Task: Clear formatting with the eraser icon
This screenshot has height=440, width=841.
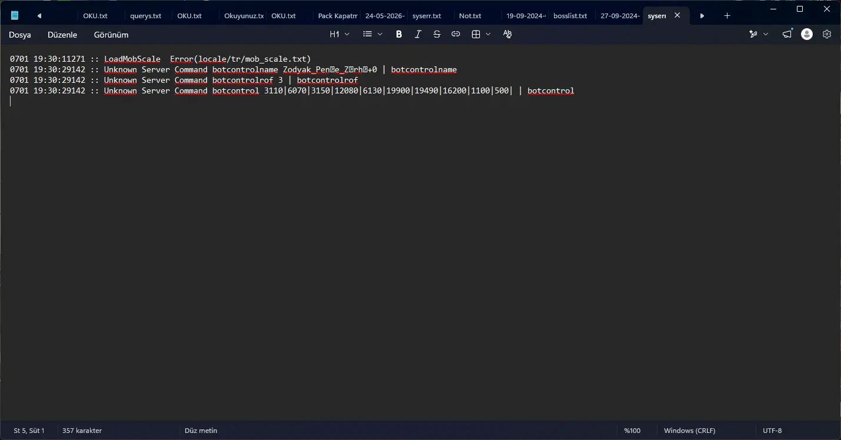Action: click(x=507, y=35)
